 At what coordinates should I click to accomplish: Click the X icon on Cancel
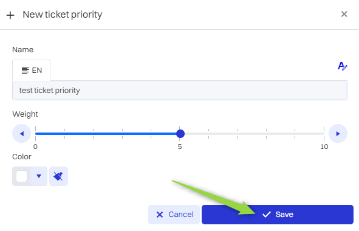160,215
